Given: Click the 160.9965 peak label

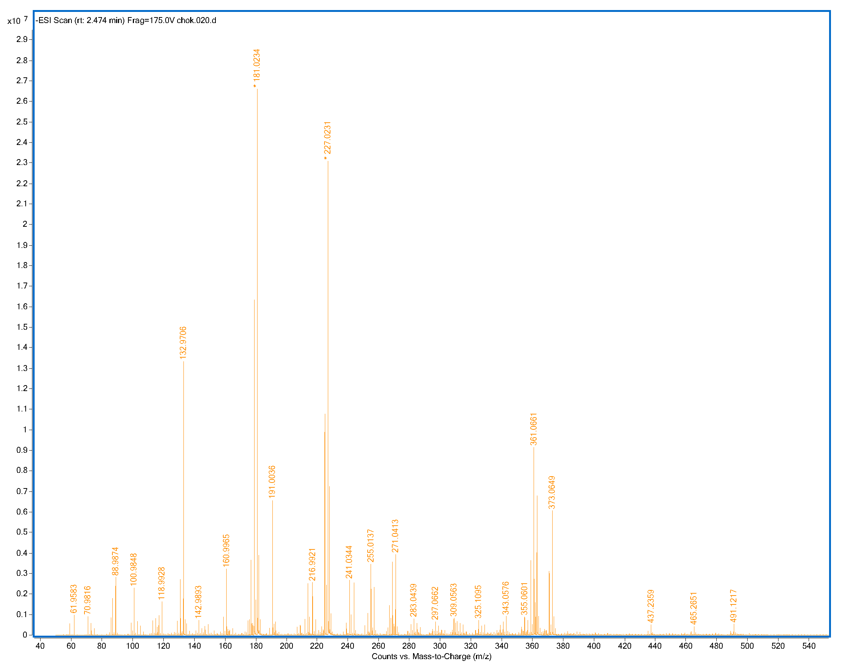Looking at the screenshot, I should coord(226,550).
